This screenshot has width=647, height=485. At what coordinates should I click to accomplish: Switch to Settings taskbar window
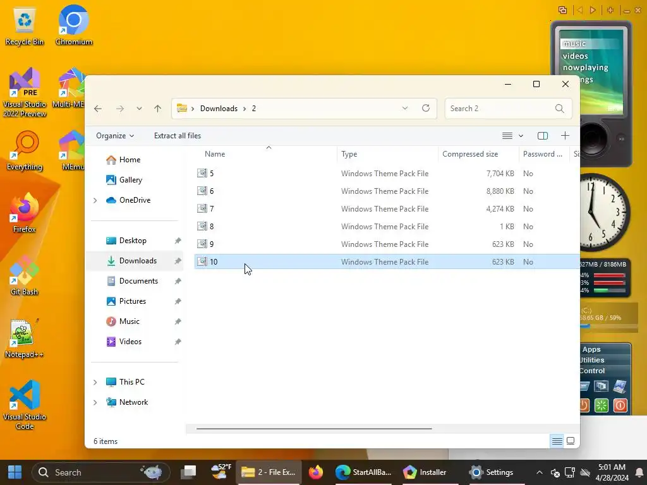[x=492, y=472]
